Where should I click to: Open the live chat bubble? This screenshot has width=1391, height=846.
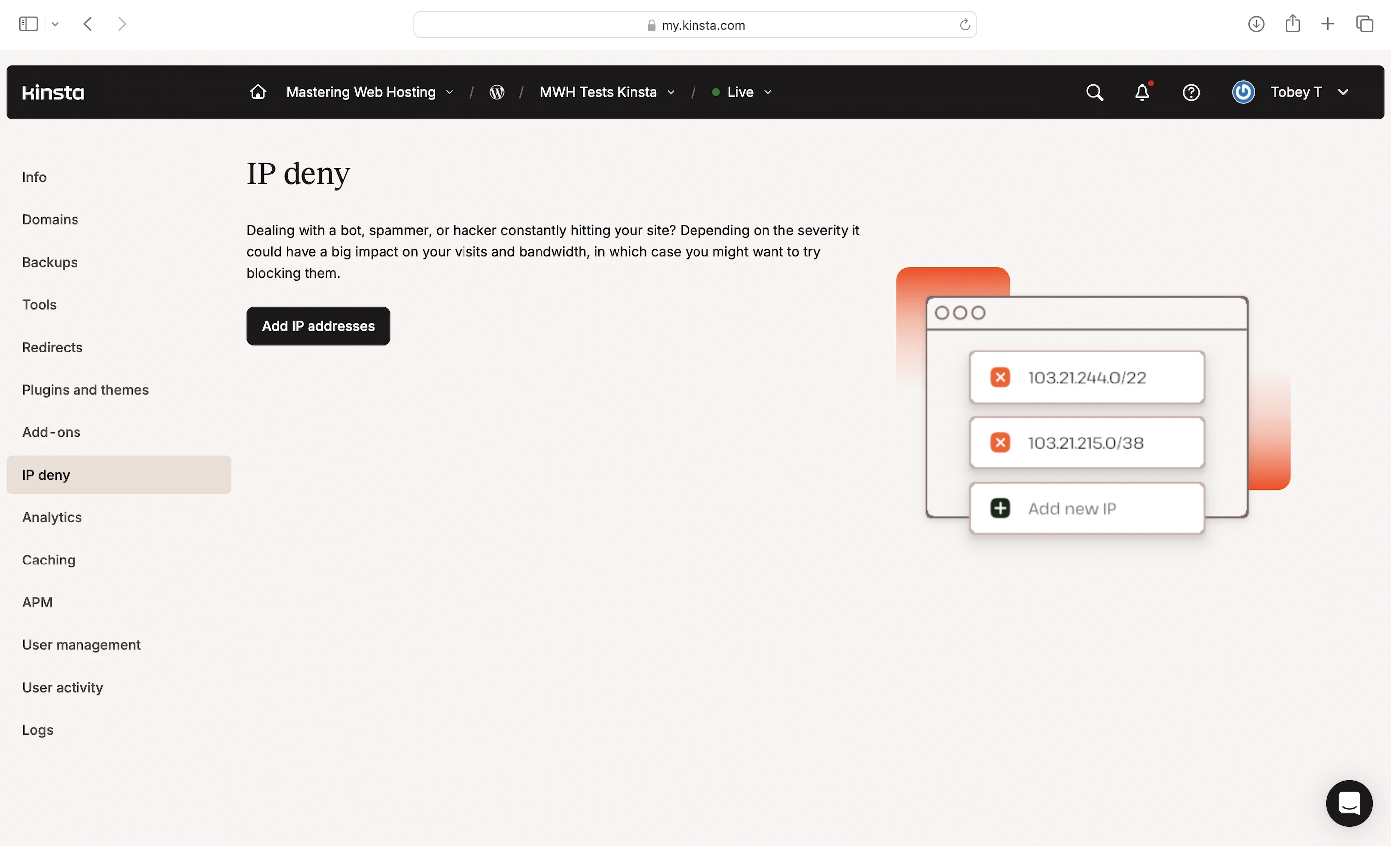(x=1349, y=803)
